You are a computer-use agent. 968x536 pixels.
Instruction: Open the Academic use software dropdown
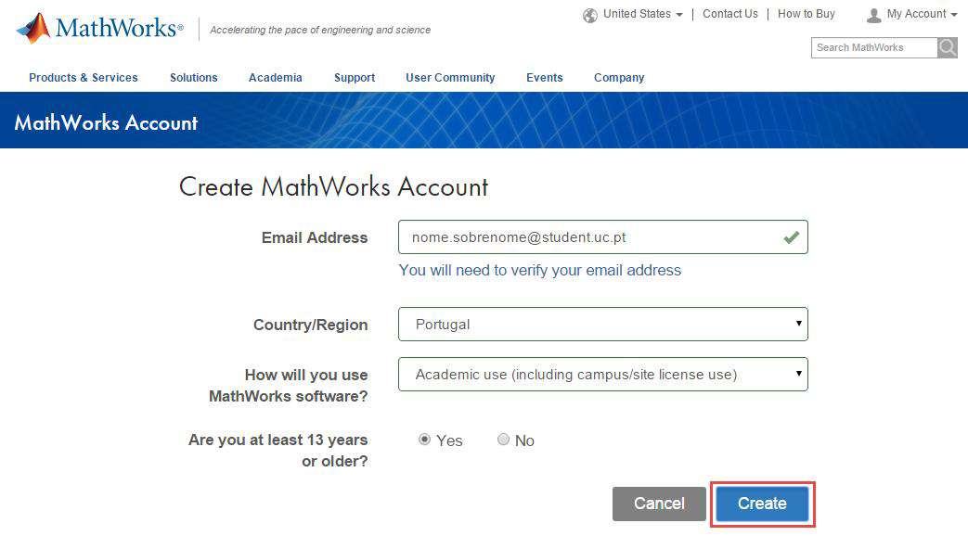(602, 374)
